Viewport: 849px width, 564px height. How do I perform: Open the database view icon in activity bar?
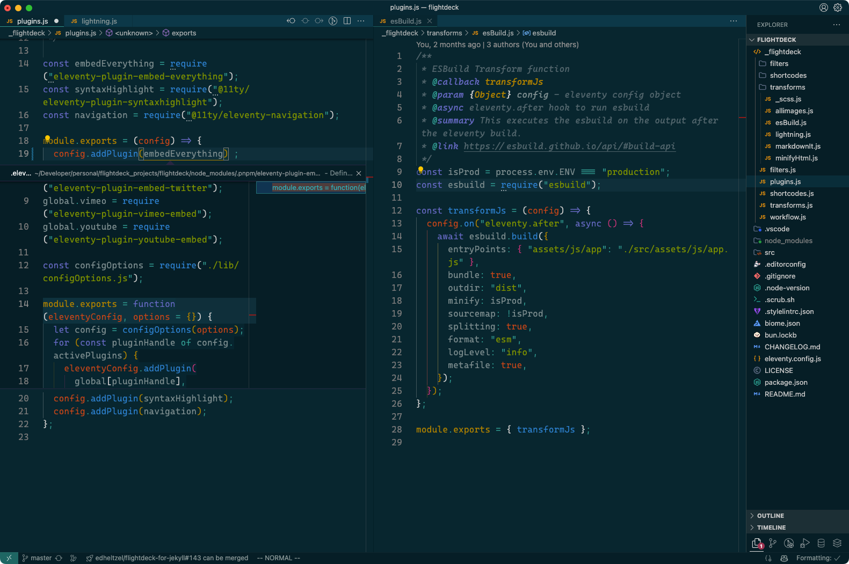821,543
